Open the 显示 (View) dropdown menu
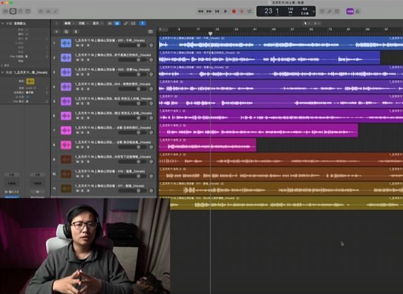The width and height of the screenshot is (403, 294). pos(97,23)
